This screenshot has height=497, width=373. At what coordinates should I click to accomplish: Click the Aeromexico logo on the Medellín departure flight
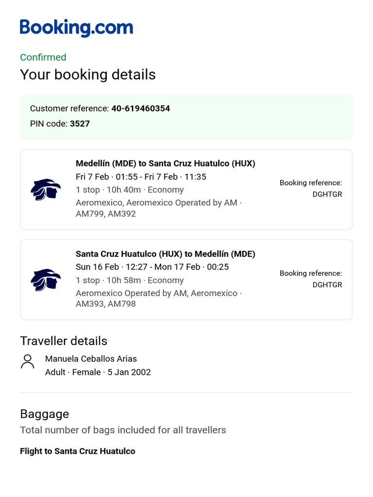pos(46,189)
